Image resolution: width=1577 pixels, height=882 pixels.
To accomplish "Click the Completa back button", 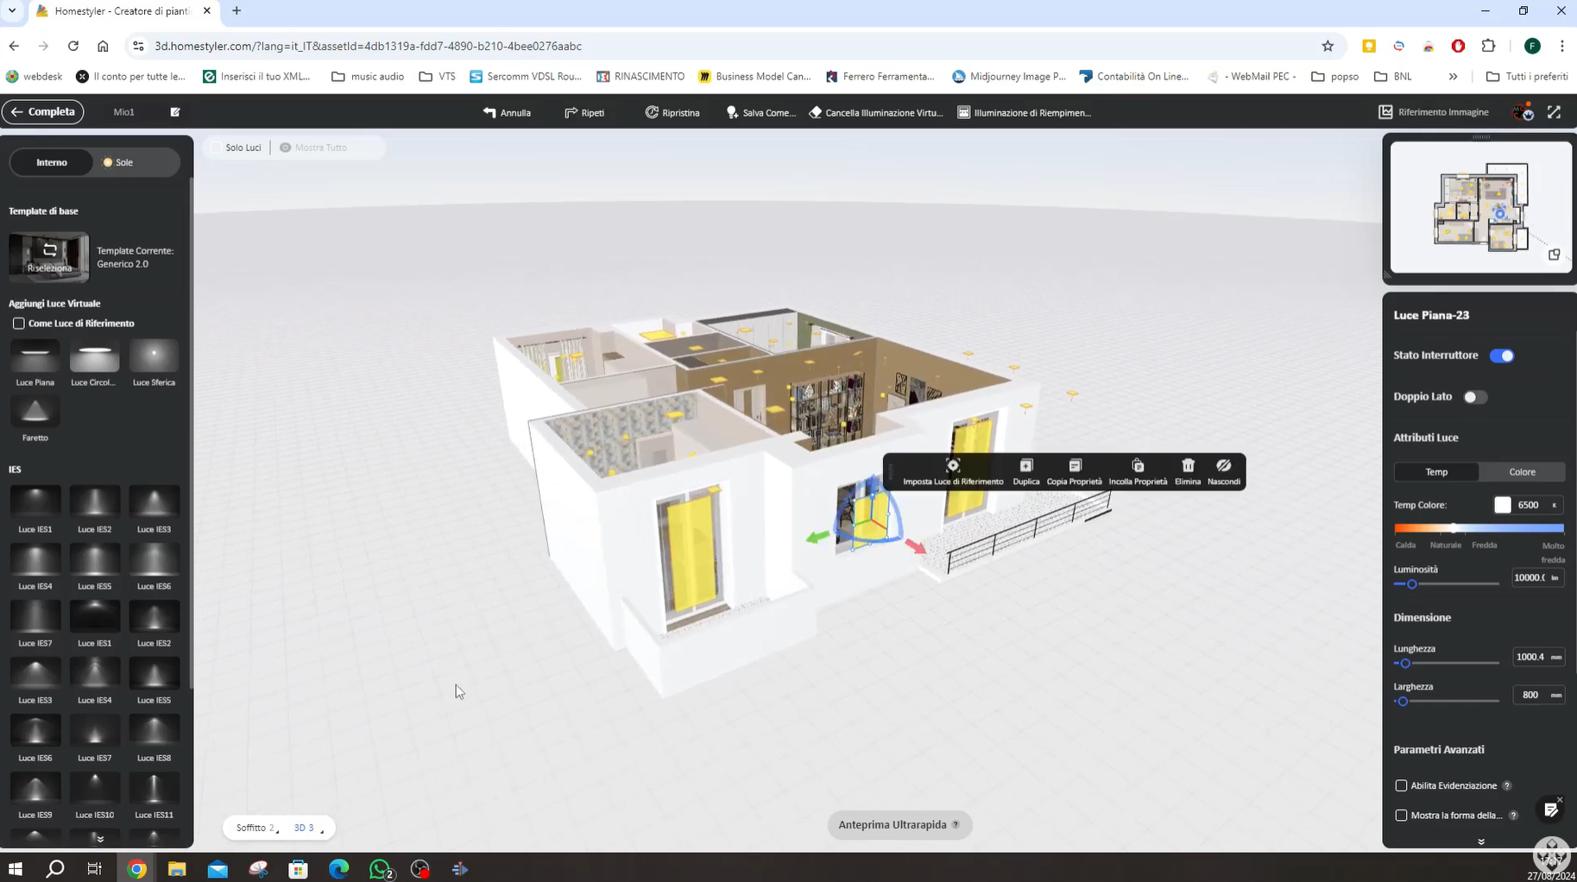I will 43,112.
